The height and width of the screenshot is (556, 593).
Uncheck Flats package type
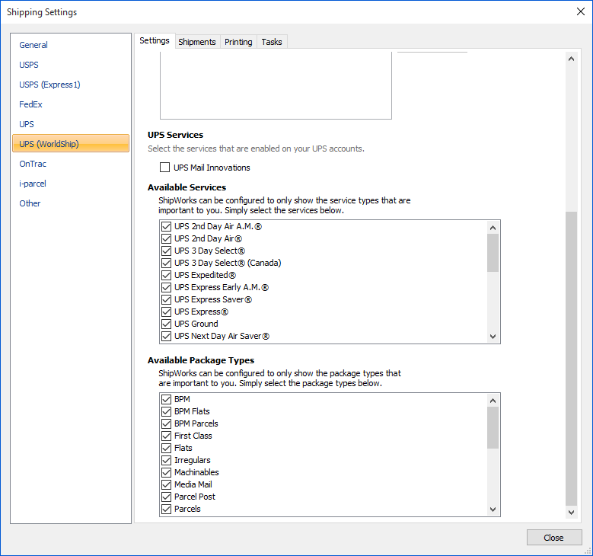pyautogui.click(x=166, y=448)
